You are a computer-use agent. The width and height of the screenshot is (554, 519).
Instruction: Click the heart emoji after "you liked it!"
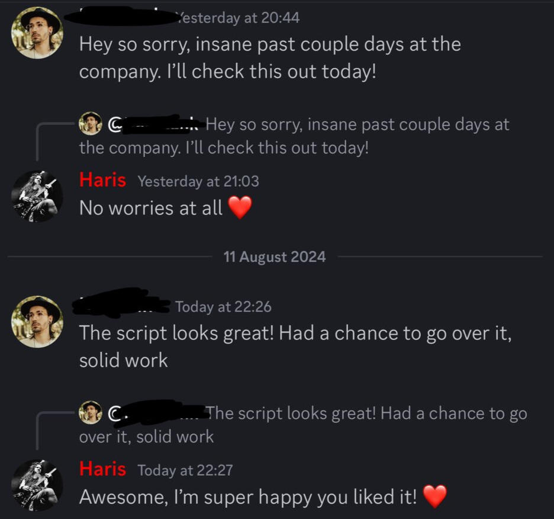[434, 496]
